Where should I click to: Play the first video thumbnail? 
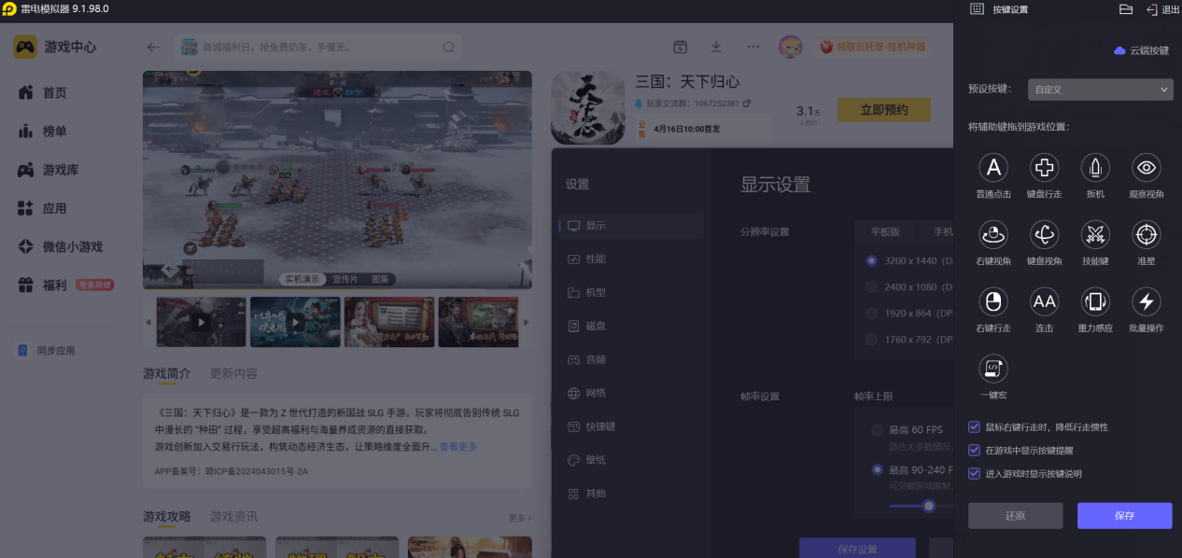coord(202,322)
